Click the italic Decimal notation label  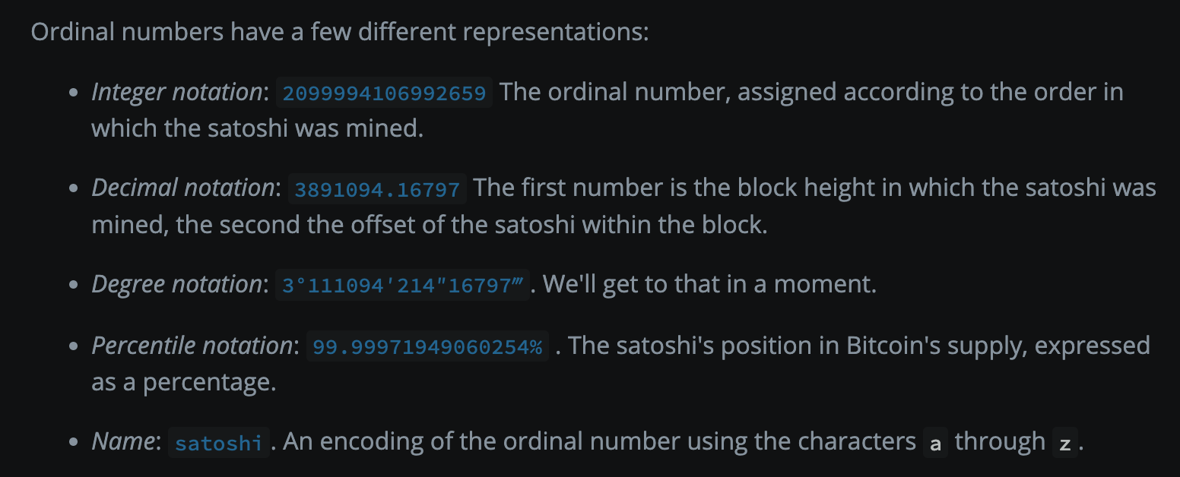coord(182,188)
